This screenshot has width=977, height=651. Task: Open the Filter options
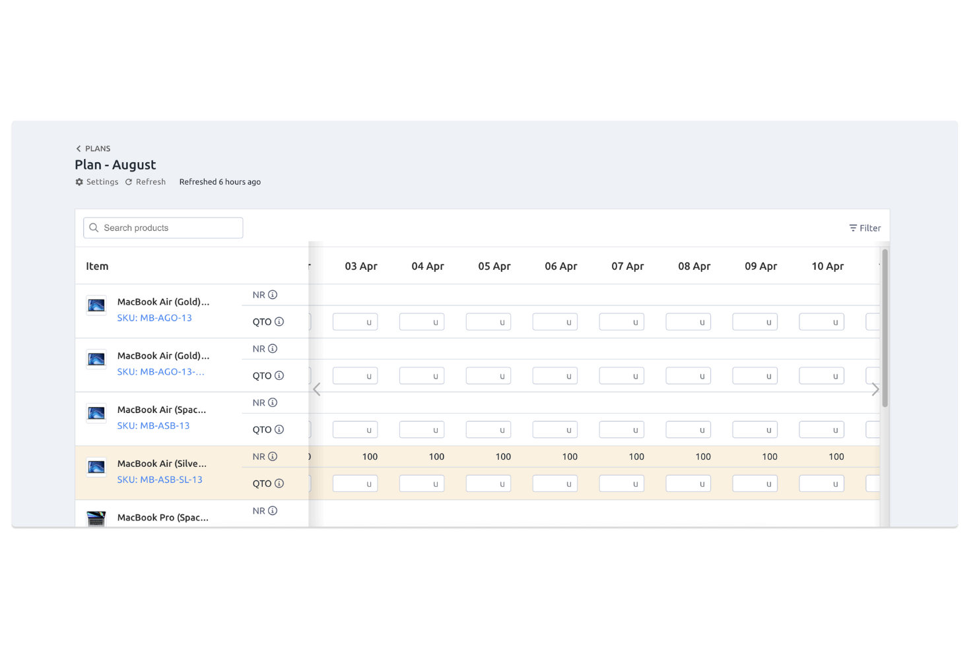[865, 228]
